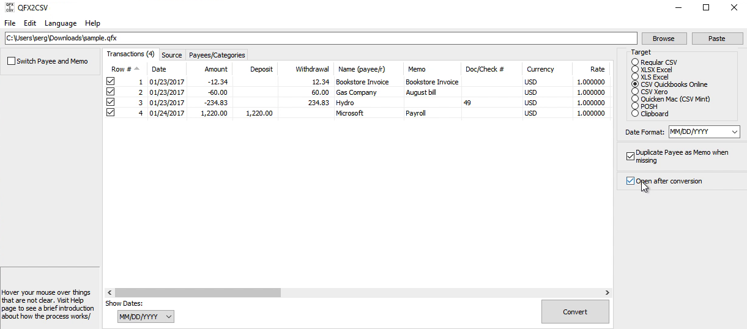Select the Gas Company payee cell

[x=369, y=92]
